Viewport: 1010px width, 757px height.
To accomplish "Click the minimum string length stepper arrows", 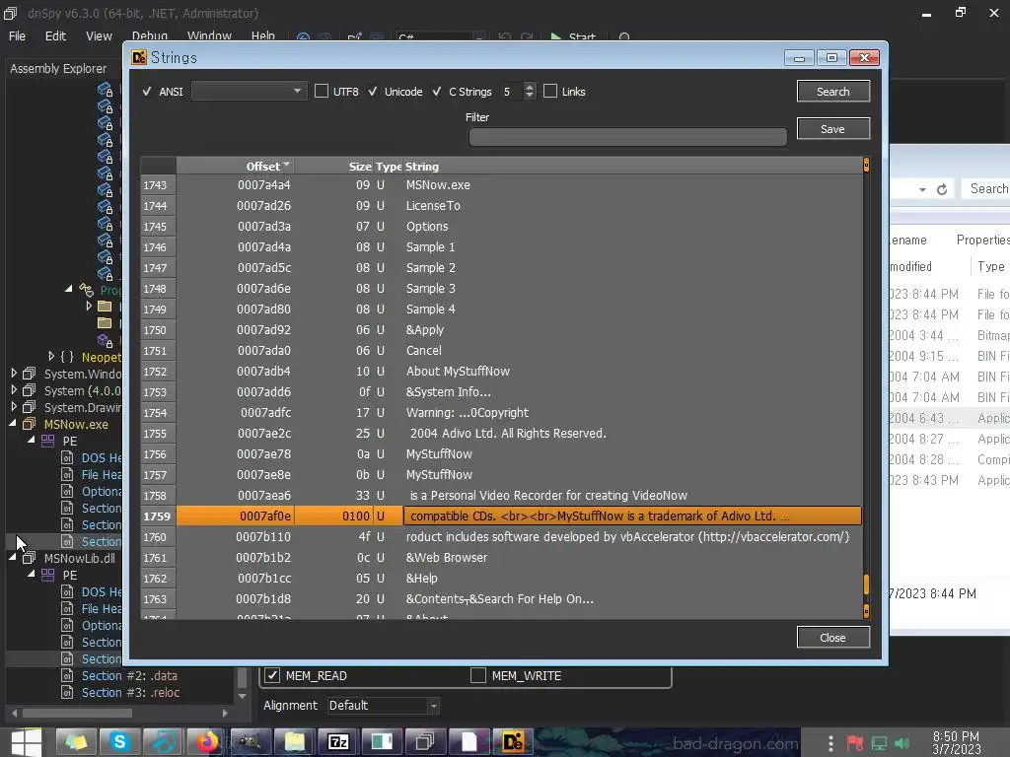I will click(530, 91).
